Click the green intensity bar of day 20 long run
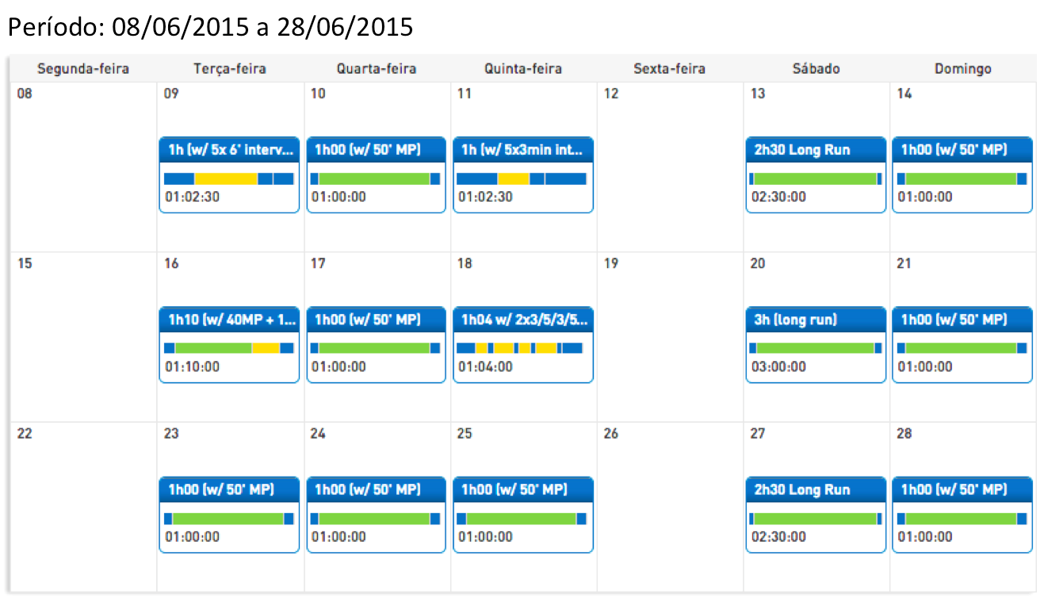The height and width of the screenshot is (602, 1044). [x=814, y=348]
